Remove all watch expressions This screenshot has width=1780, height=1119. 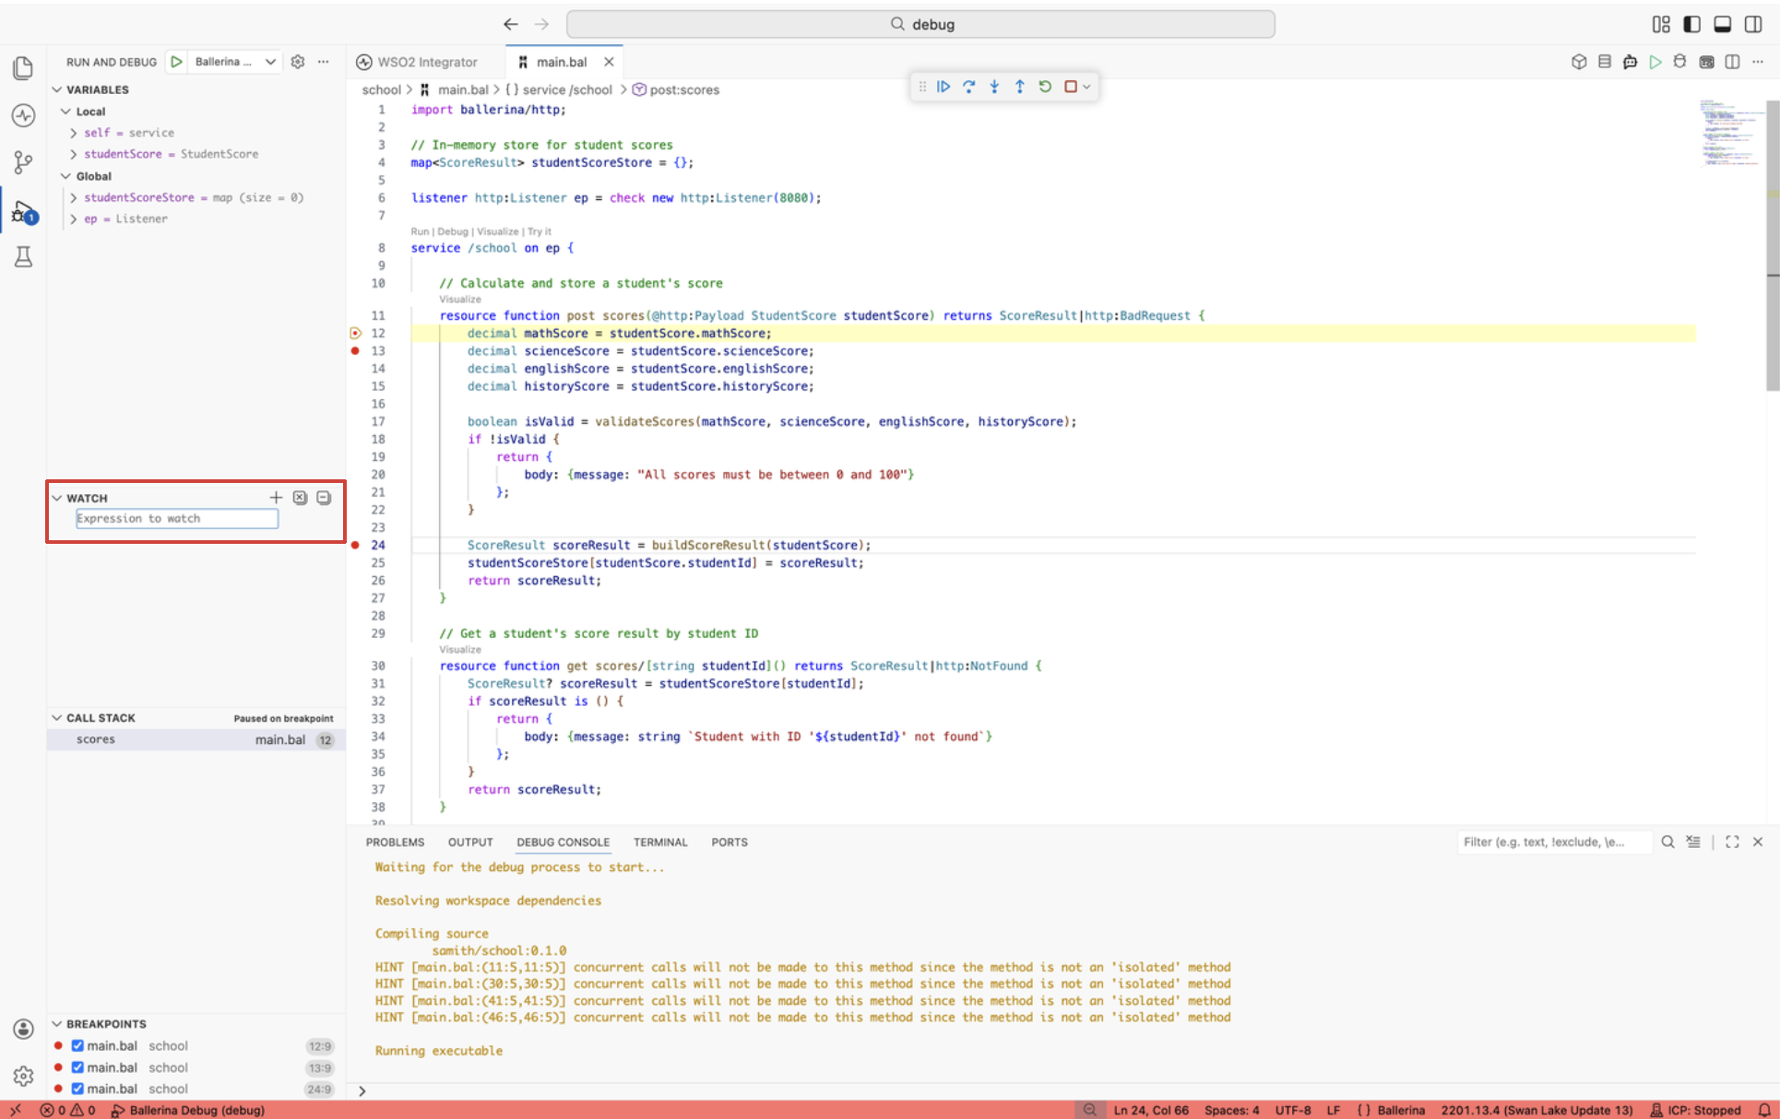pyautogui.click(x=300, y=498)
